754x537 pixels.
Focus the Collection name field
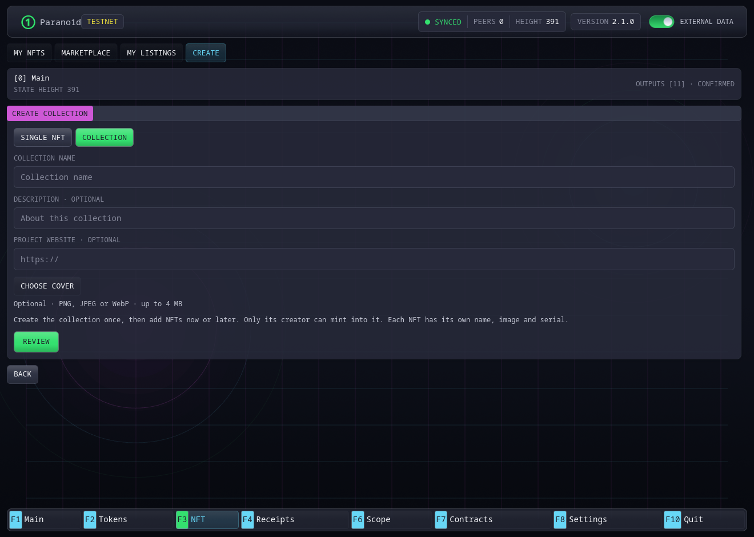coord(374,177)
